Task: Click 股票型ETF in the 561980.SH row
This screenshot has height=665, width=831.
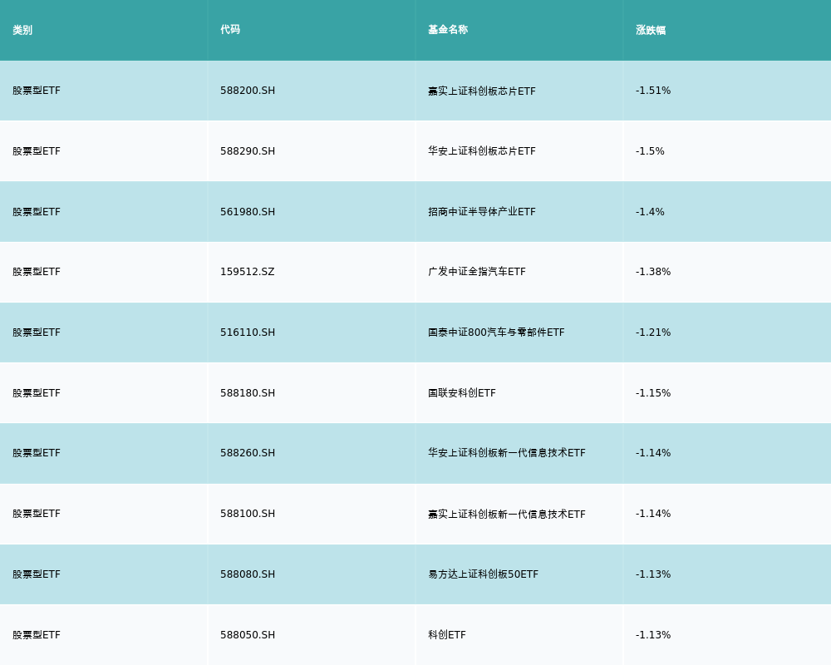Action: coord(37,212)
